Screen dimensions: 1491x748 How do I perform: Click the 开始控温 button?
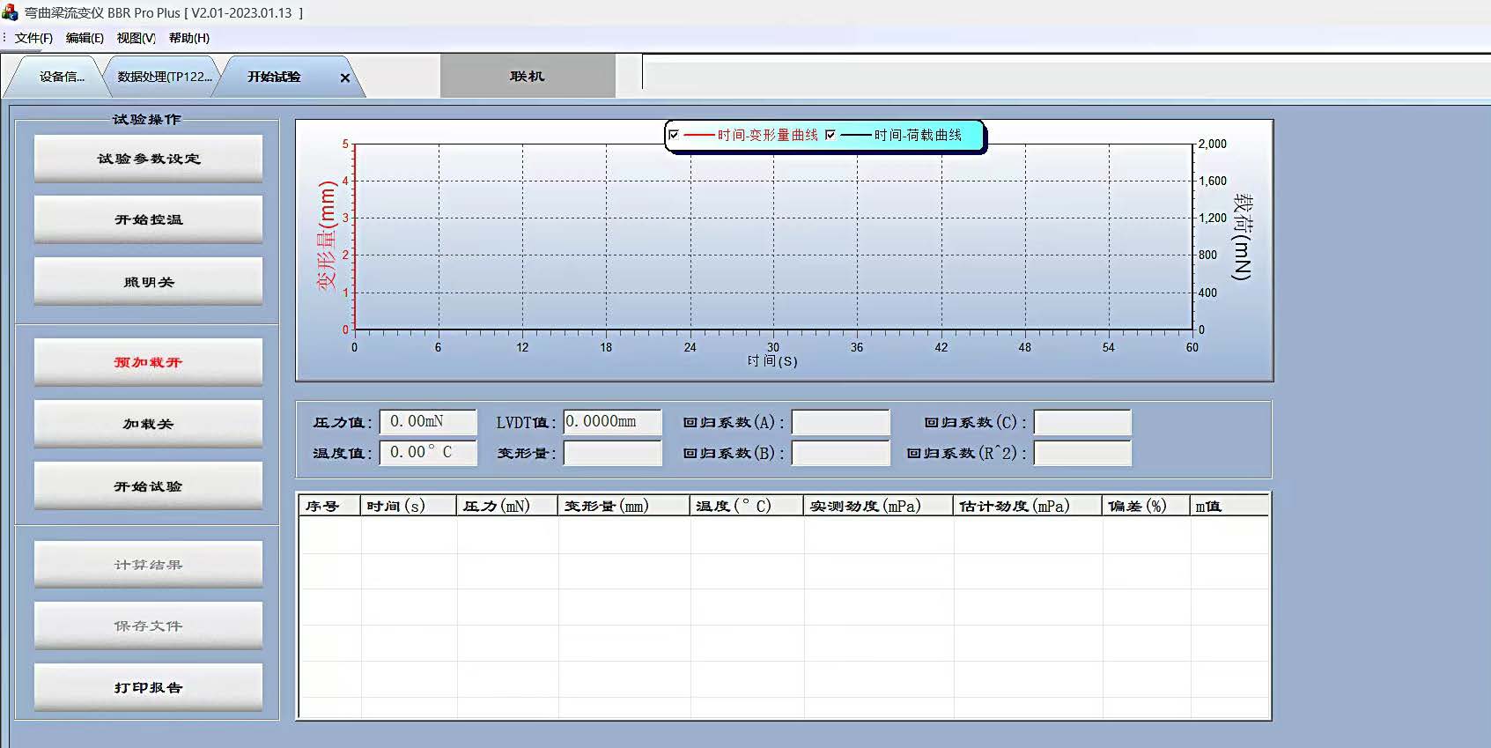[148, 219]
